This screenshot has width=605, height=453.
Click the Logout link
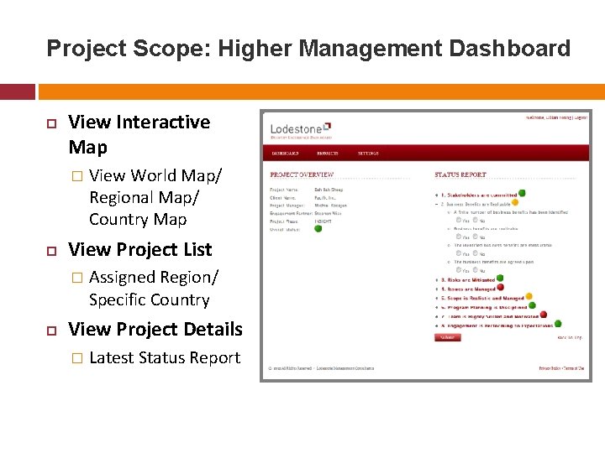pos(581,117)
